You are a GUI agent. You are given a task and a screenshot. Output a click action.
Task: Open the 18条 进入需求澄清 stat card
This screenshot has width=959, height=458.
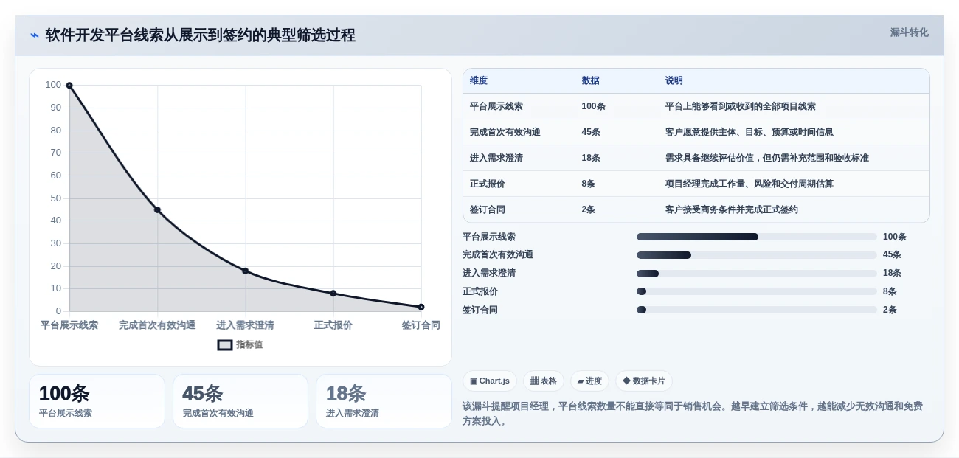point(384,401)
